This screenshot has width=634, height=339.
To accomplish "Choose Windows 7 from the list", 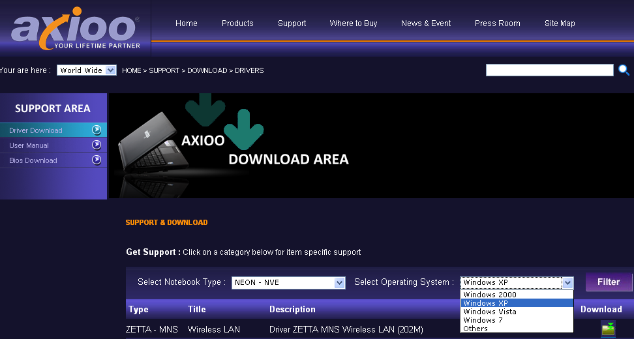I will [x=517, y=320].
